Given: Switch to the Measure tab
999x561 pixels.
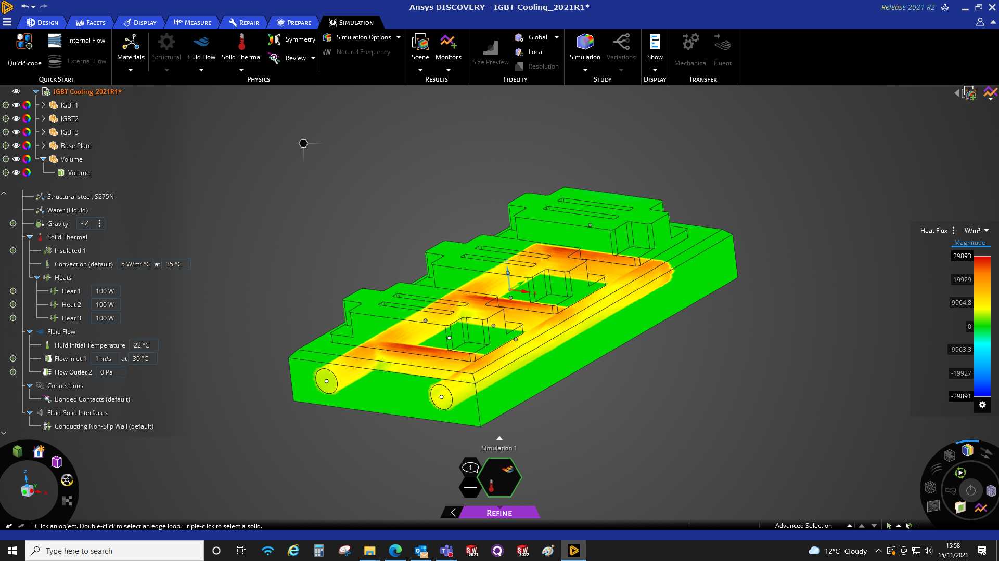Looking at the screenshot, I should point(193,22).
